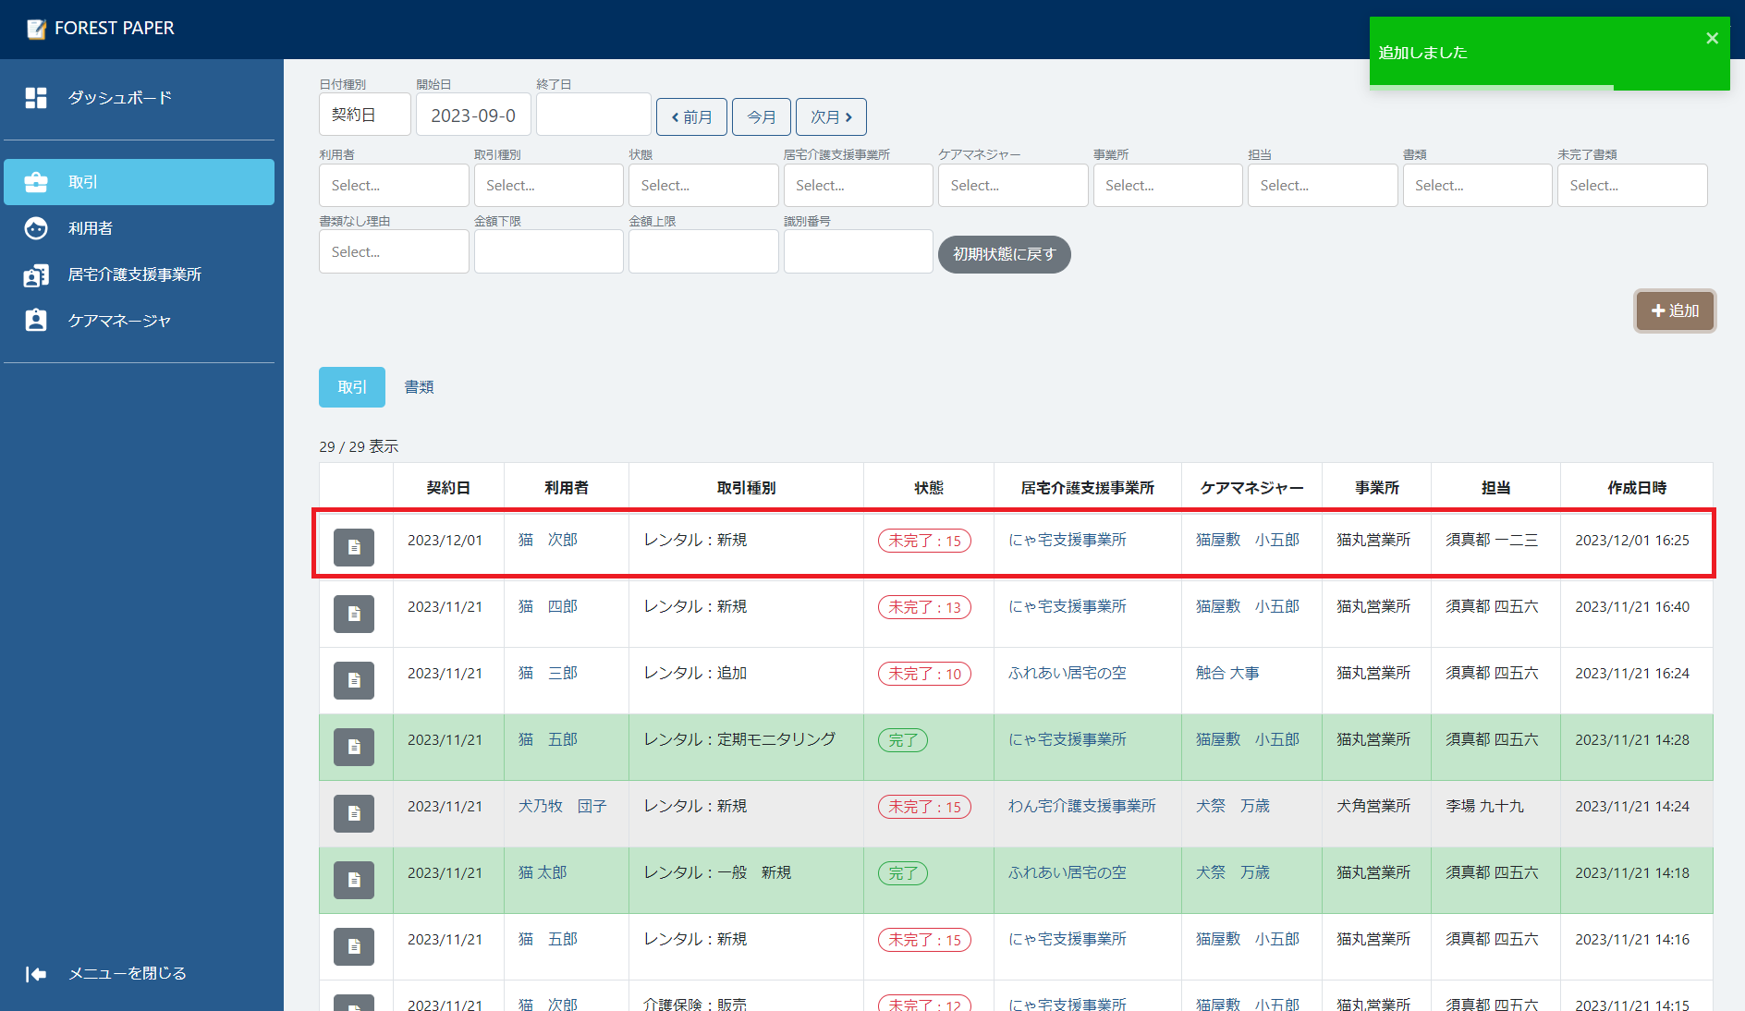Expand the 利用者 filter dropdown
This screenshot has height=1011, width=1745.
394,186
